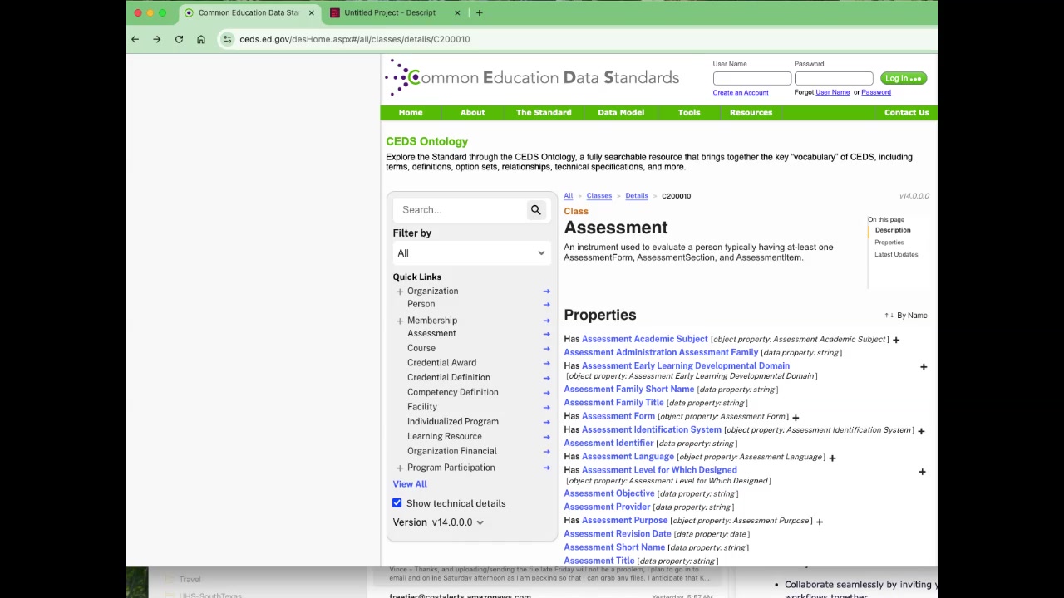Click arrow beside Organization Financial link
The width and height of the screenshot is (1064, 598).
tap(546, 451)
